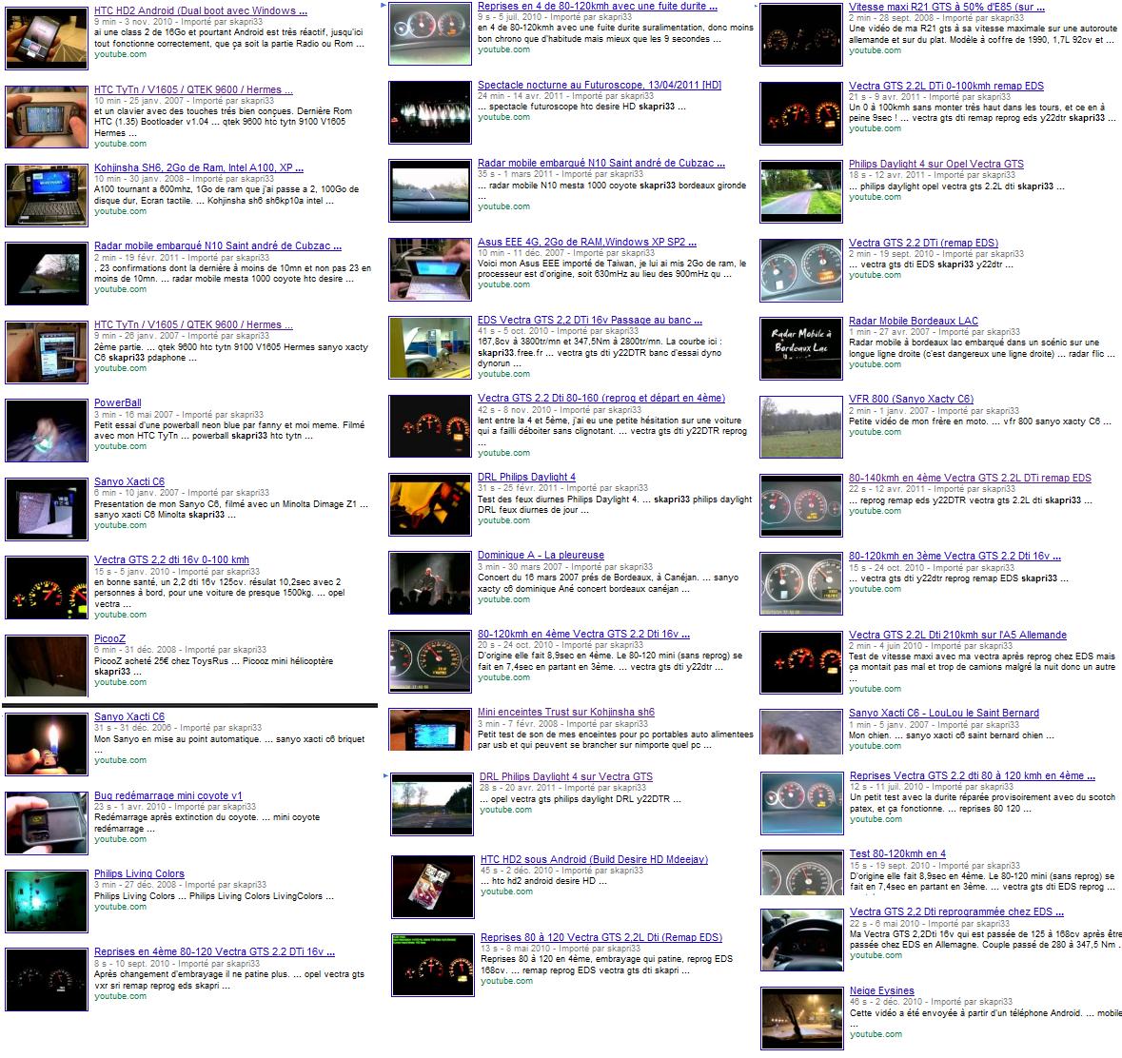Viewport: 1122px width, 1058px height.
Task: Click the 'Philips Living Colors' title link
Action: point(139,873)
